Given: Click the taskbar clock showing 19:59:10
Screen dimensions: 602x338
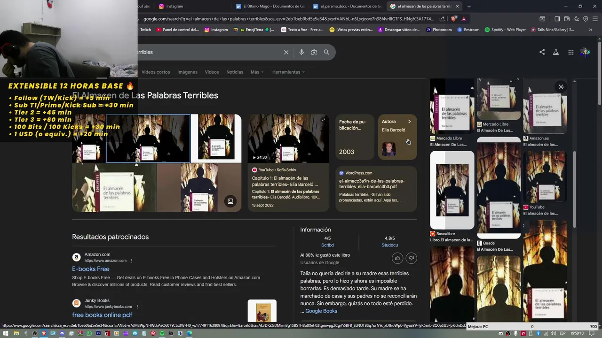Looking at the screenshot, I should 577,333.
